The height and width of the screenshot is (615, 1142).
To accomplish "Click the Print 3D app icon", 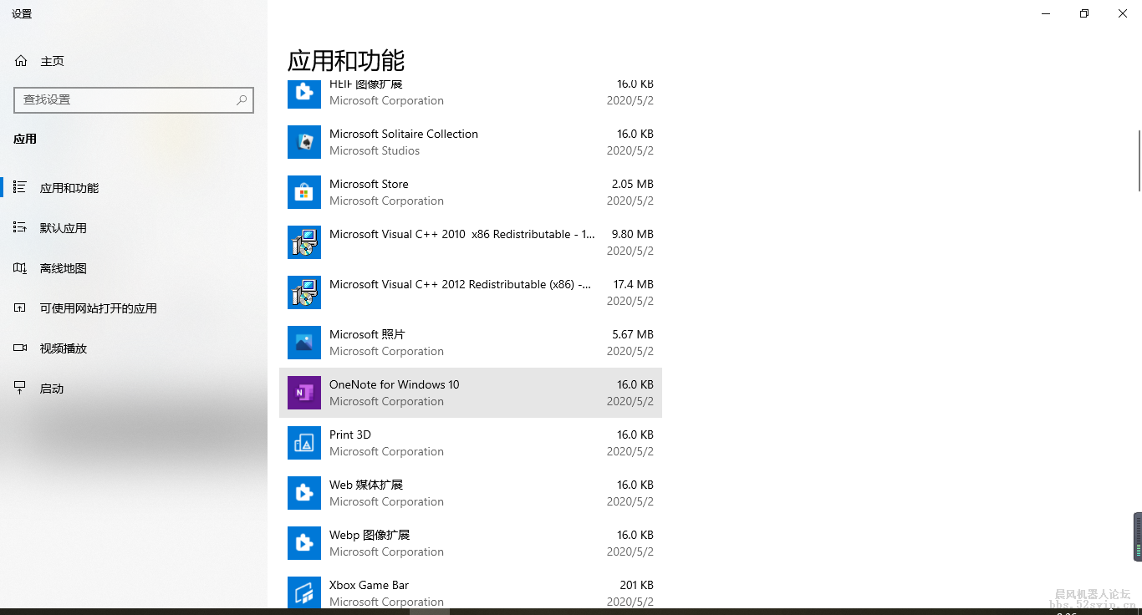I will tap(304, 443).
